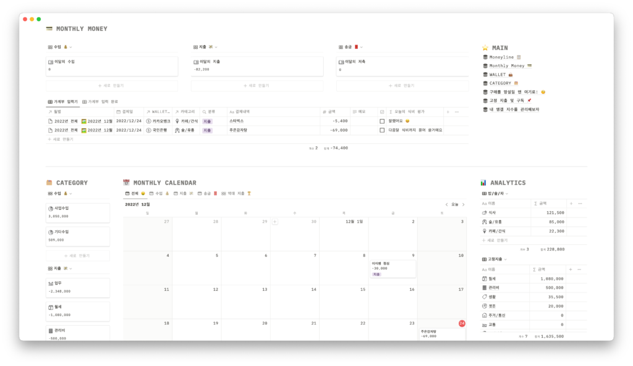
Task: Check the checkbox in the 주은감자탕 row
Action: (x=382, y=130)
